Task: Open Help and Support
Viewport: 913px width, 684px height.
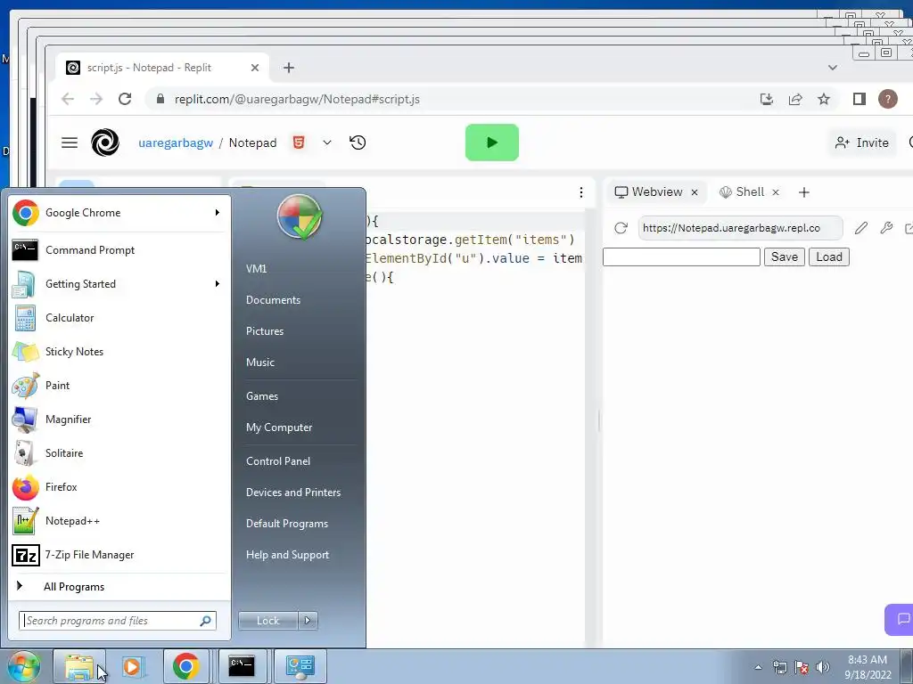Action: tap(287, 555)
